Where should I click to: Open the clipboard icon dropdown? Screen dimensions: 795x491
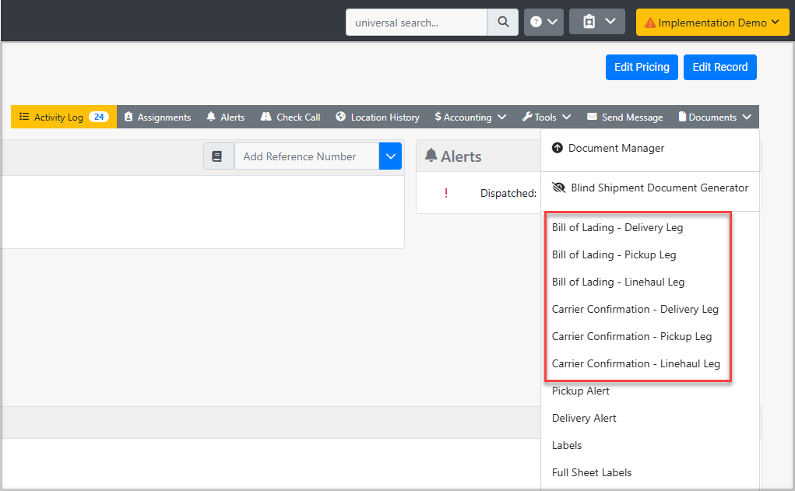(x=597, y=23)
